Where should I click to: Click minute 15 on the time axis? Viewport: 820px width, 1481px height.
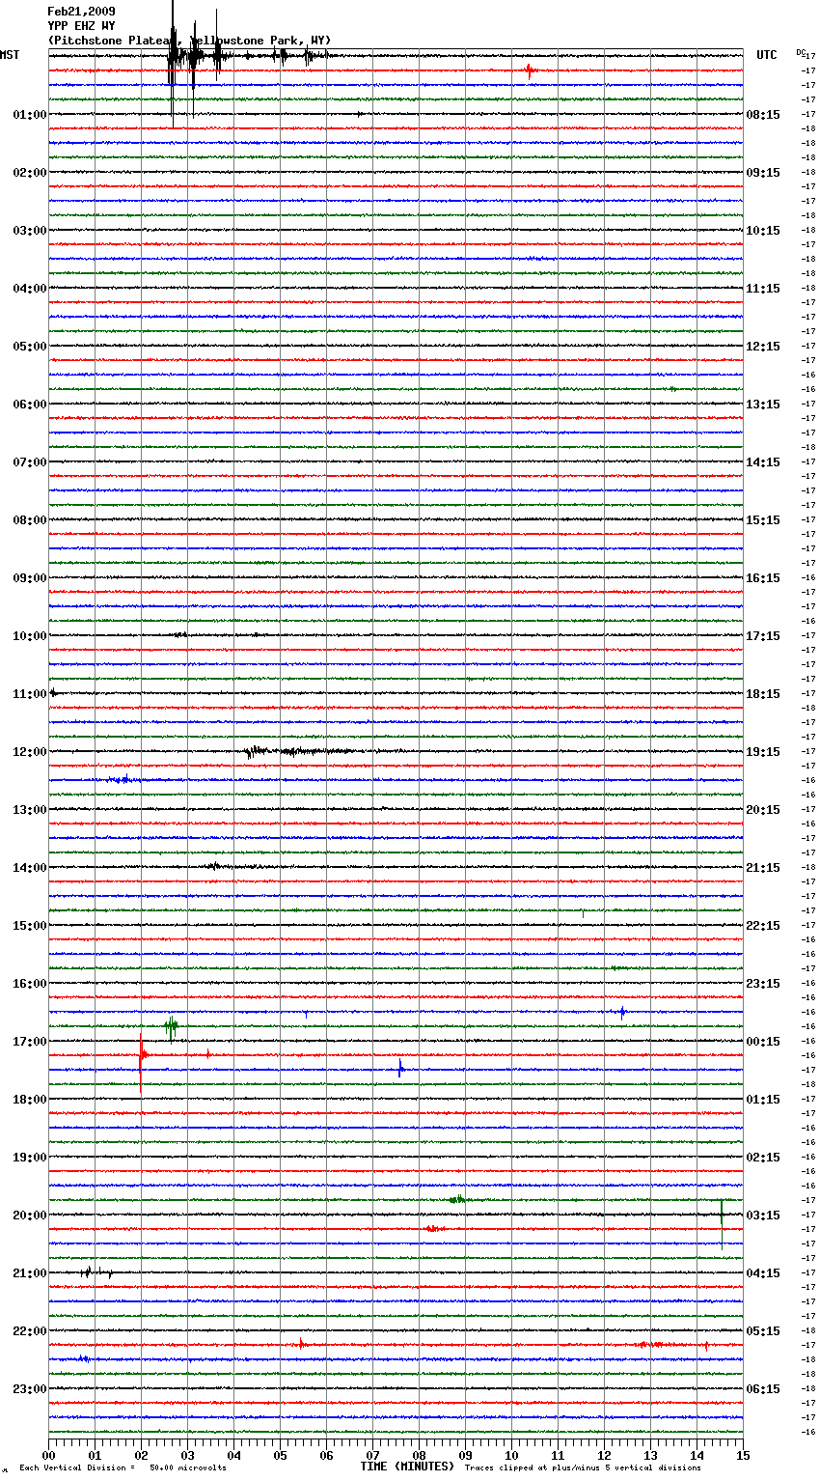click(x=743, y=1455)
